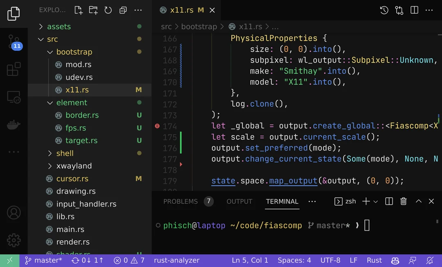Image resolution: width=442 pixels, height=267 pixels.
Task: Select the border.rs file in the Explorer
Action: pos(82,115)
